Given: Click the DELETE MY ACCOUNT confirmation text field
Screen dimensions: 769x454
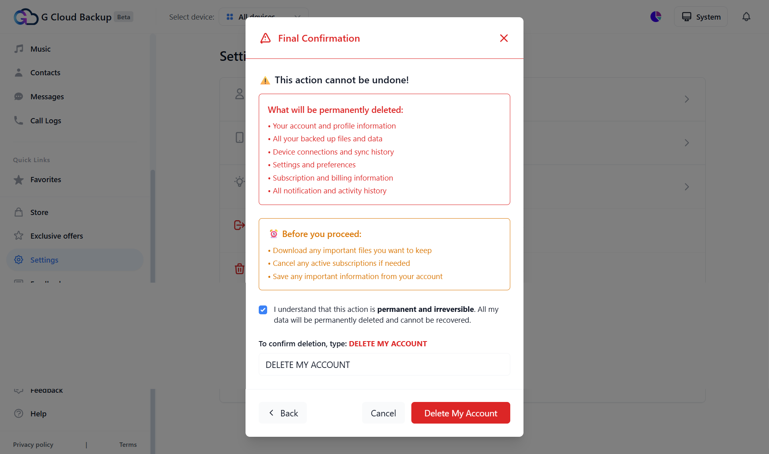Looking at the screenshot, I should point(384,365).
